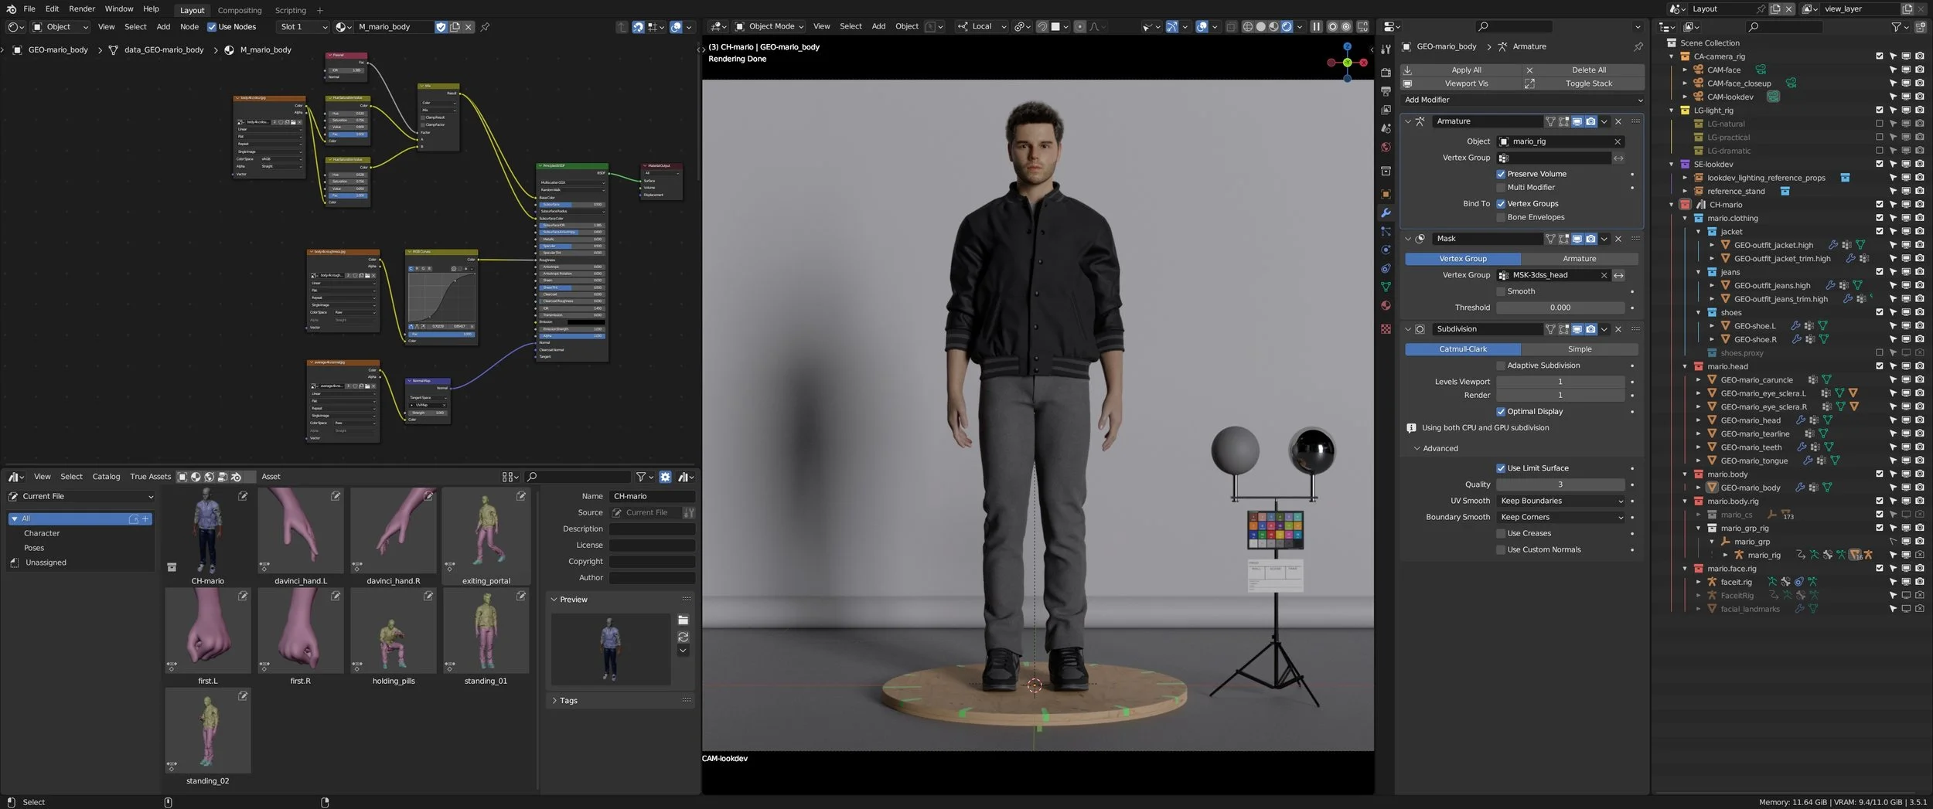Screen dimensions: 1933x809
Task: Adjust the Mask Threshold slider
Action: pyautogui.click(x=1560, y=308)
